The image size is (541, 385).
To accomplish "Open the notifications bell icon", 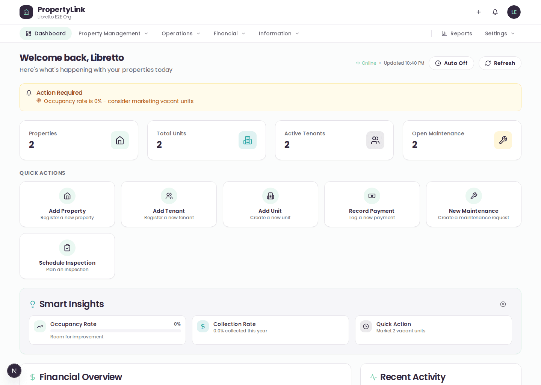I will pos(495,12).
